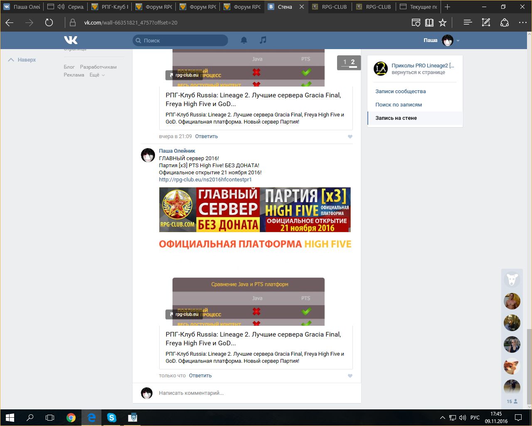The image size is (532, 426).
Task: Expand the Ещё footer menu
Action: [97, 75]
